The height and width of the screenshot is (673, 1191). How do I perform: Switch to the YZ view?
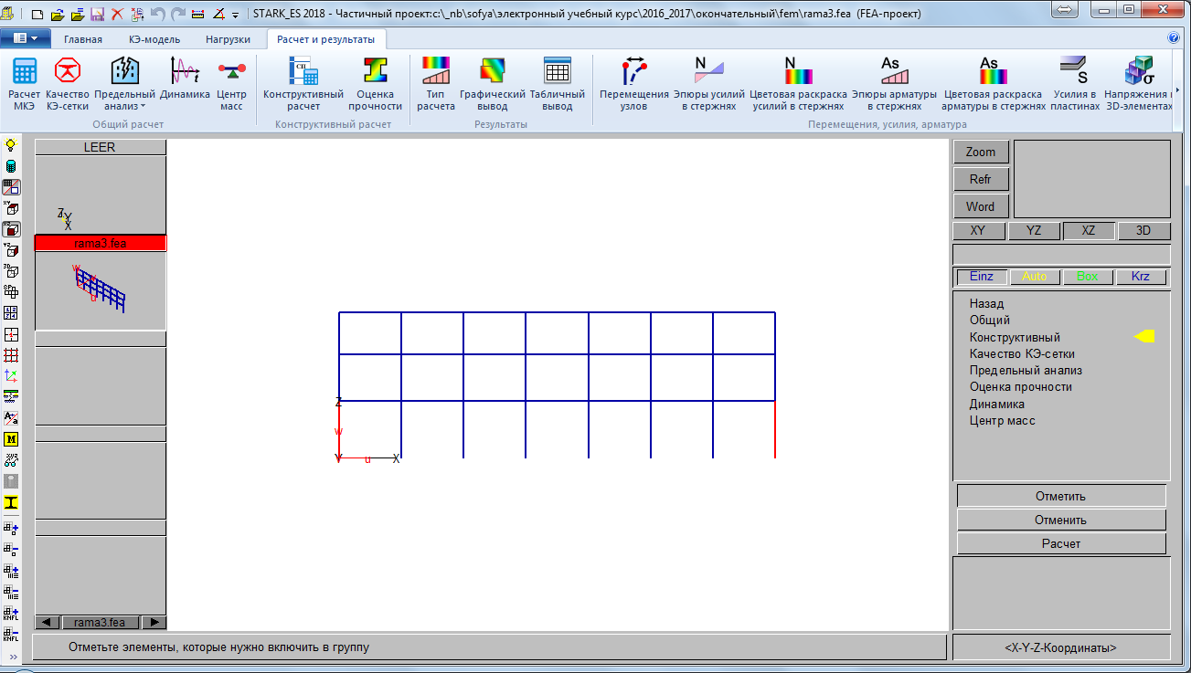(x=1034, y=231)
